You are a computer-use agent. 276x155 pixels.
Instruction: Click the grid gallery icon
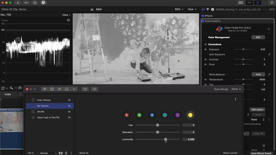click(x=95, y=89)
